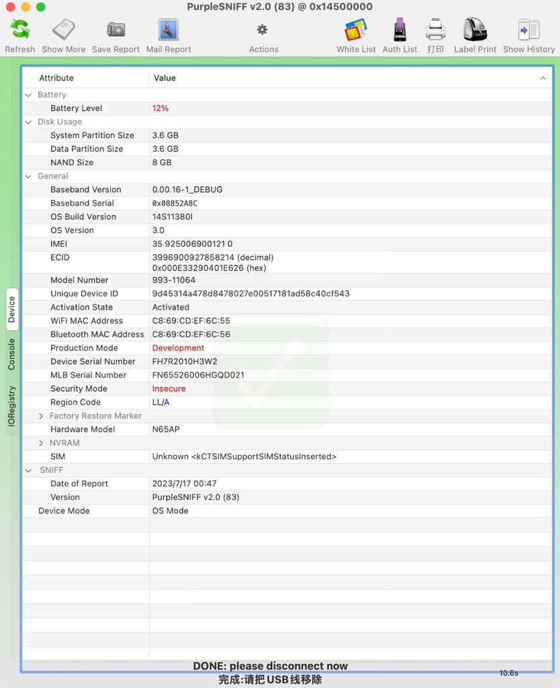Click Label Print printer icon
This screenshot has width=560, height=688.
point(475,30)
